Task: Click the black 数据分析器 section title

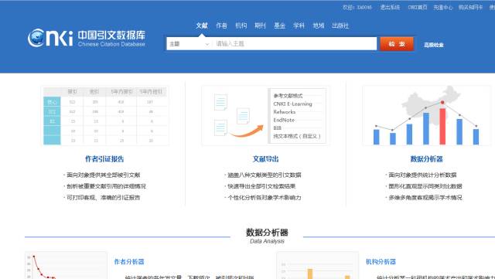Action: click(267, 233)
